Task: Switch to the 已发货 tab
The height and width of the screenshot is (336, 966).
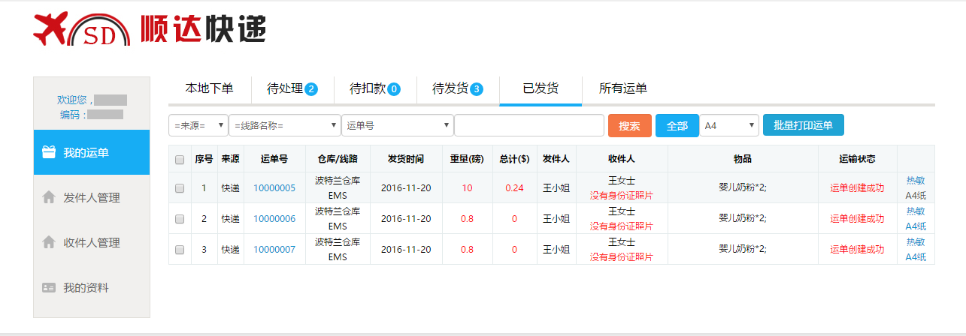Action: [541, 88]
